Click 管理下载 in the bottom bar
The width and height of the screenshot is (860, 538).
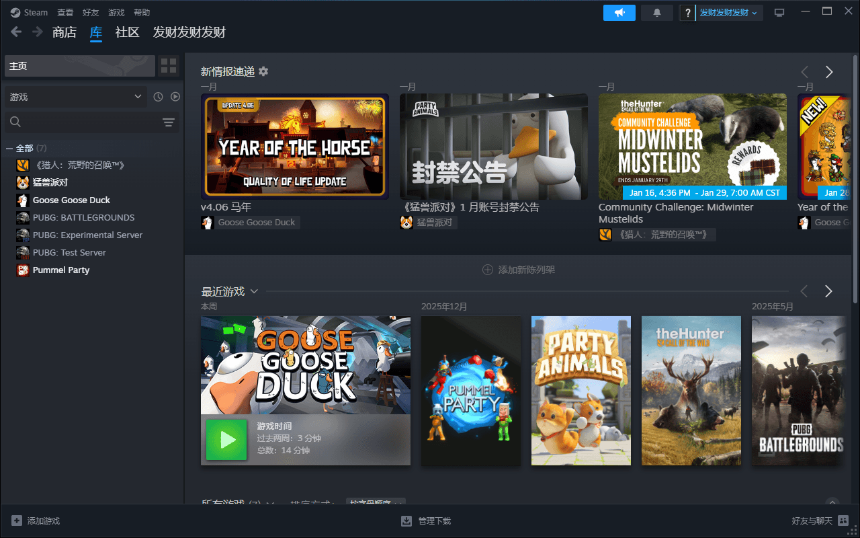pos(427,521)
